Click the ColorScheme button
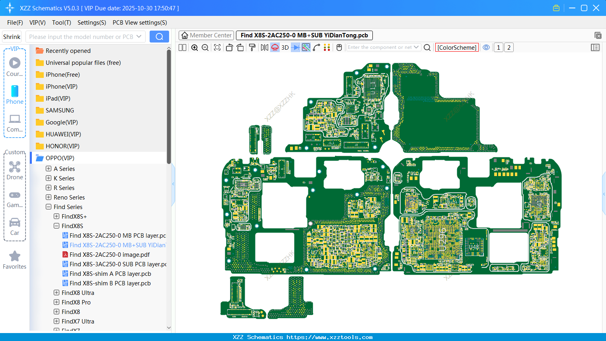 (x=457, y=47)
